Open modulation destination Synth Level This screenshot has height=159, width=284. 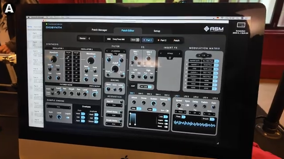pyautogui.click(x=207, y=69)
